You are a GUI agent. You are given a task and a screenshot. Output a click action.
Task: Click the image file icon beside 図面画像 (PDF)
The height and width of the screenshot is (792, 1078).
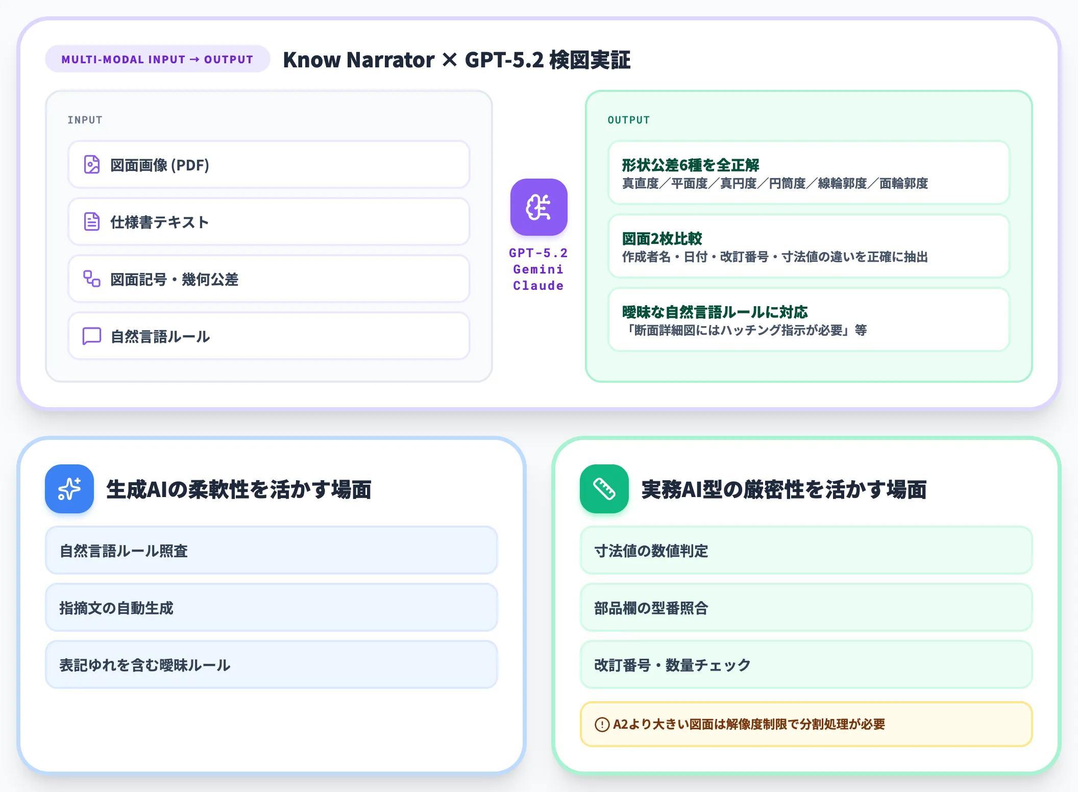point(92,165)
